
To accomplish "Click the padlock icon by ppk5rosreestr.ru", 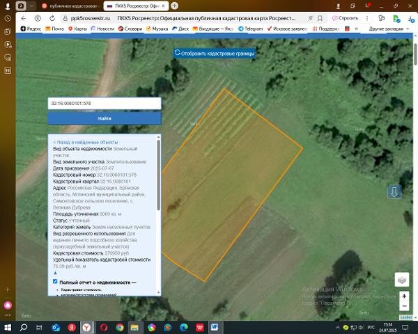I will [65, 18].
